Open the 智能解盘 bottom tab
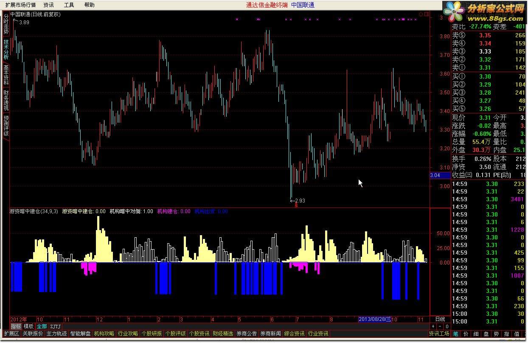The height and width of the screenshot is (343, 528). tap(80, 334)
